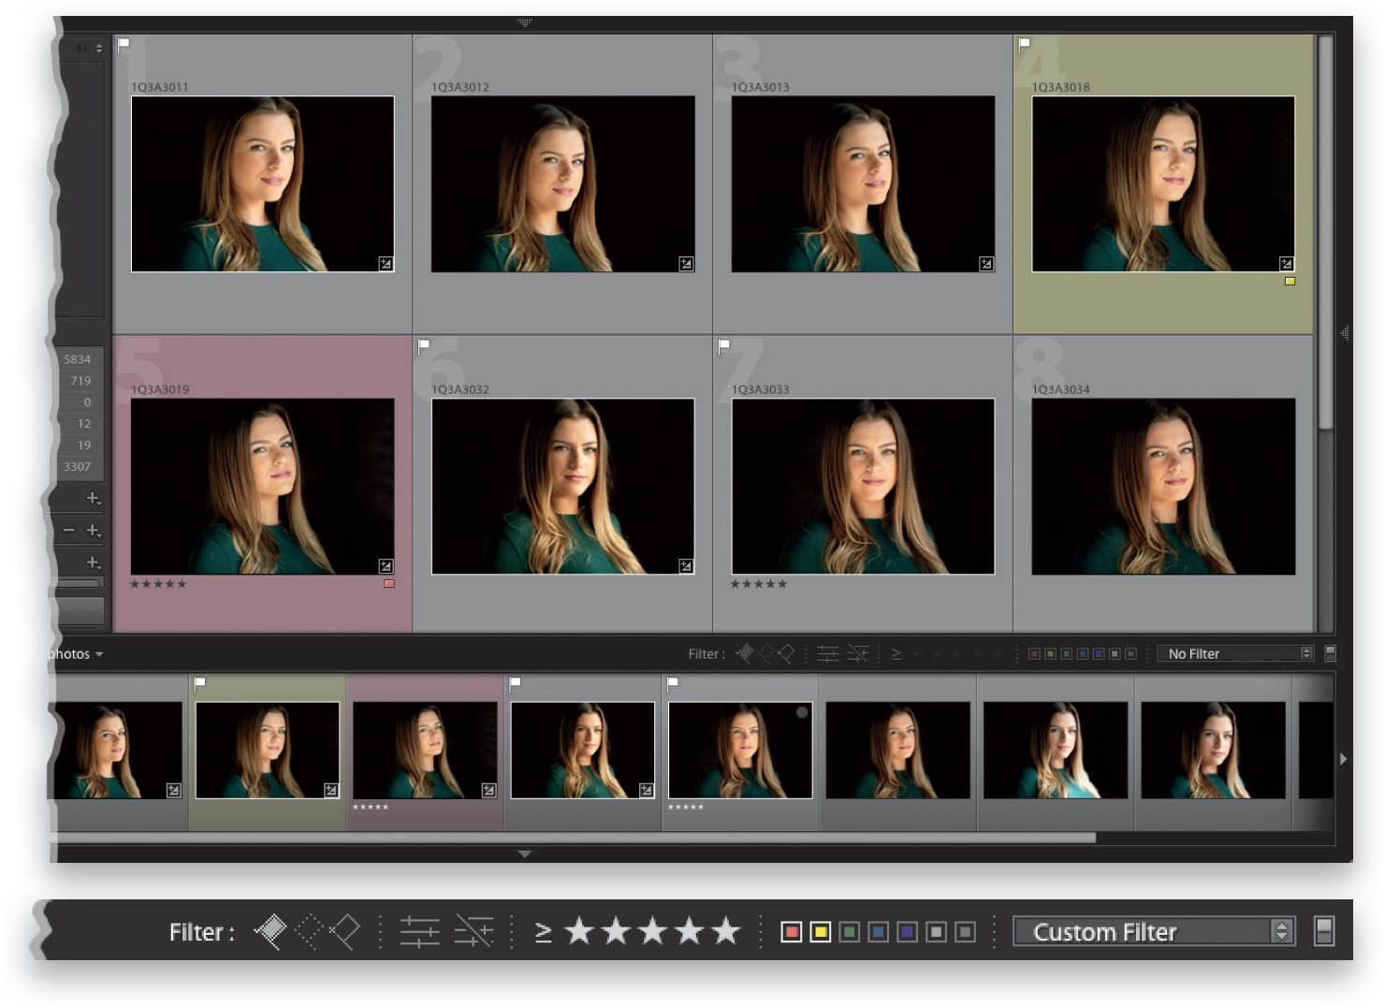This screenshot has width=1385, height=1007.
Task: Click rejected flag filter icon in enlarged bar
Action: pos(345,931)
